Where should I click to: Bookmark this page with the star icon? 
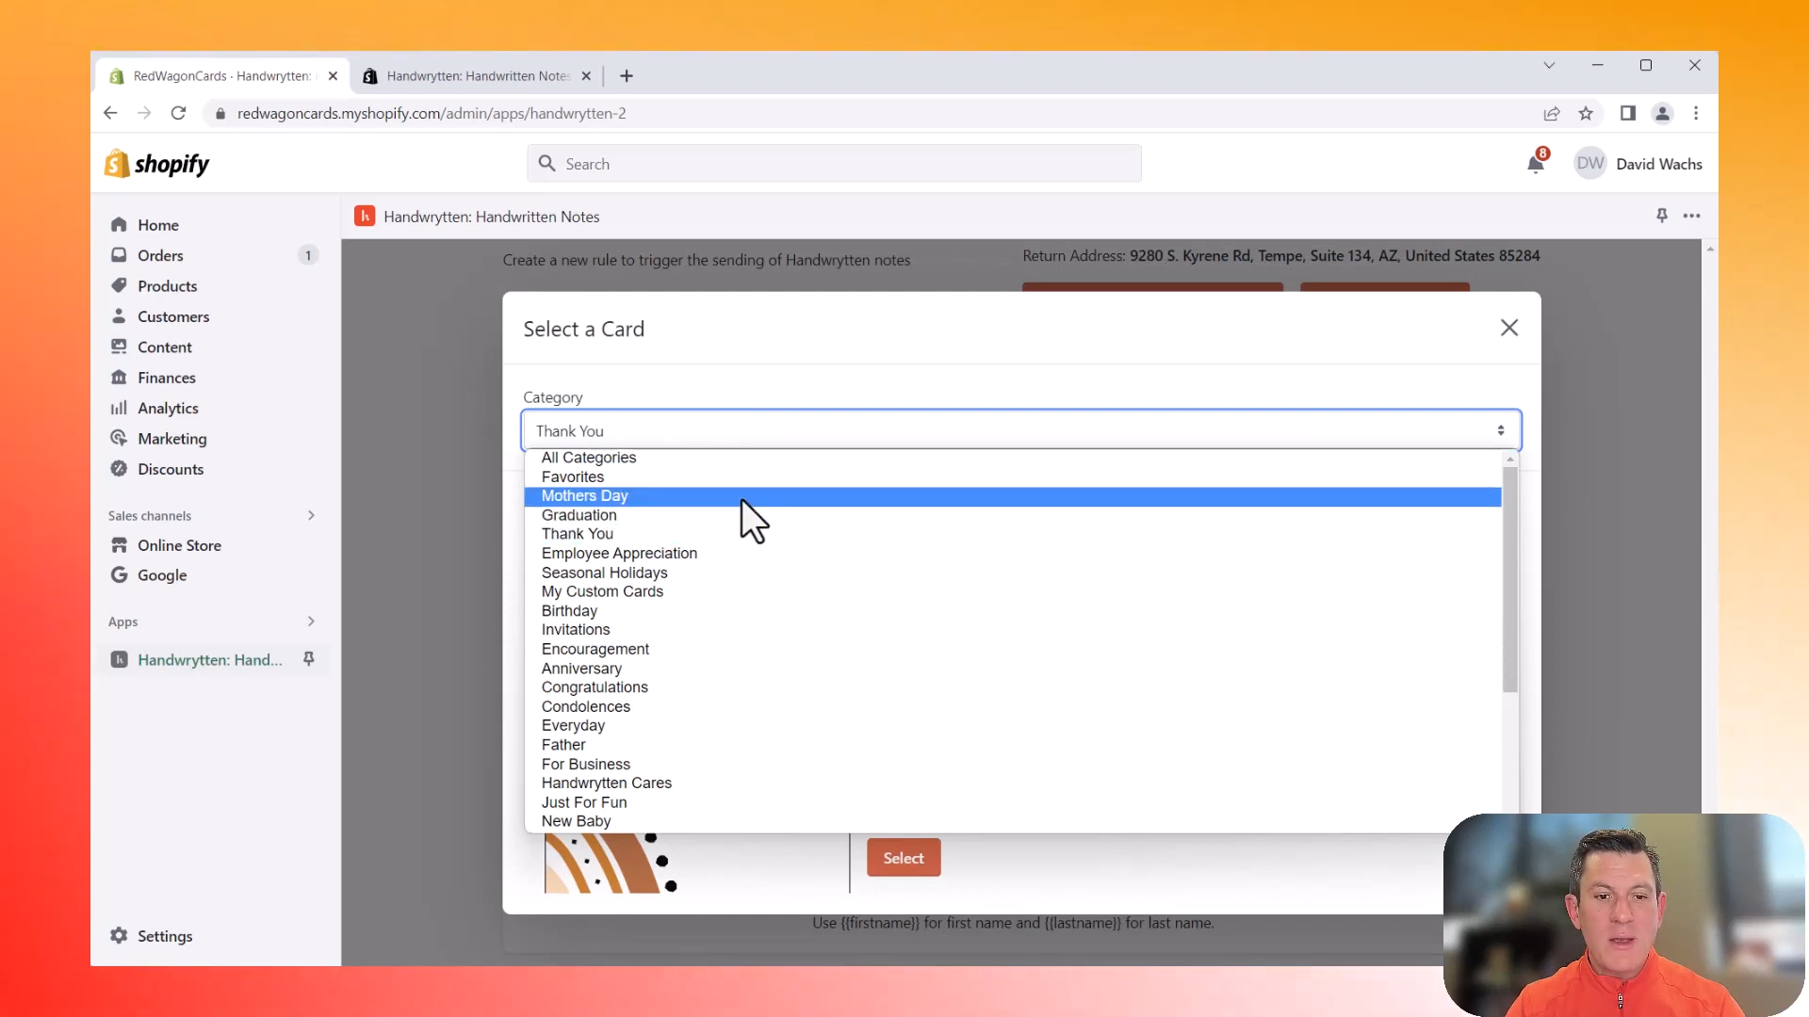click(x=1587, y=113)
